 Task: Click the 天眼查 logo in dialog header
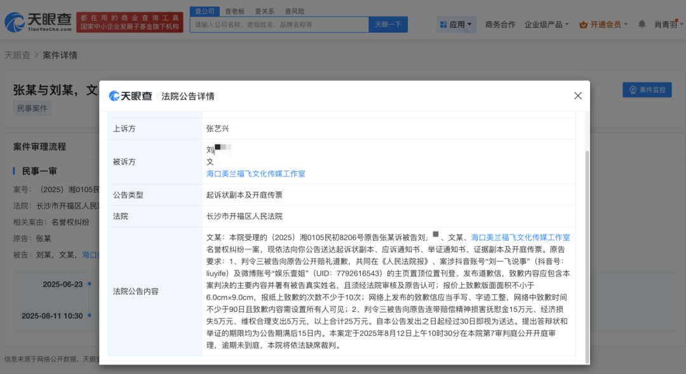131,96
